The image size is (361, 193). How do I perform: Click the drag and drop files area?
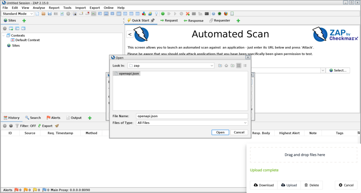[304, 155]
